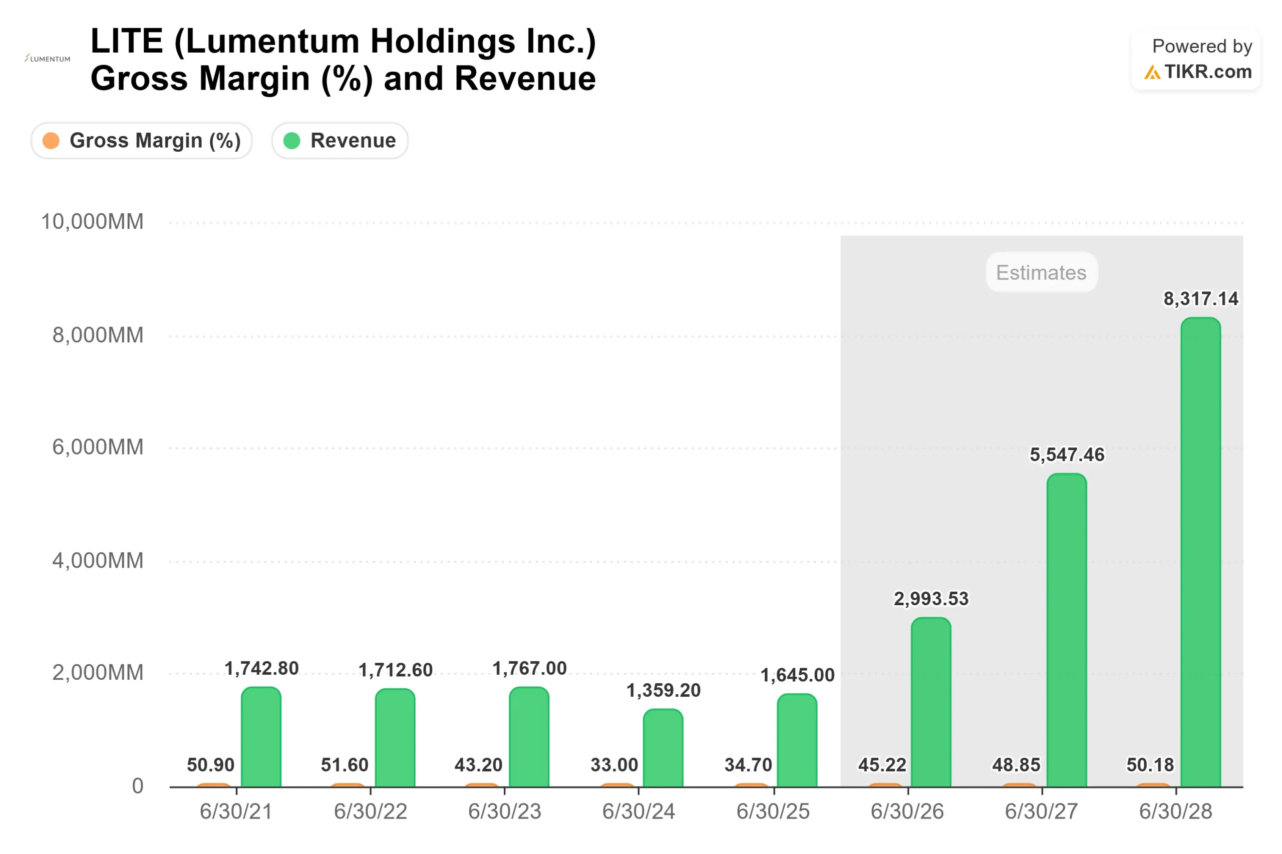
Task: Select the 6/30/23 revenue bar
Action: (529, 736)
